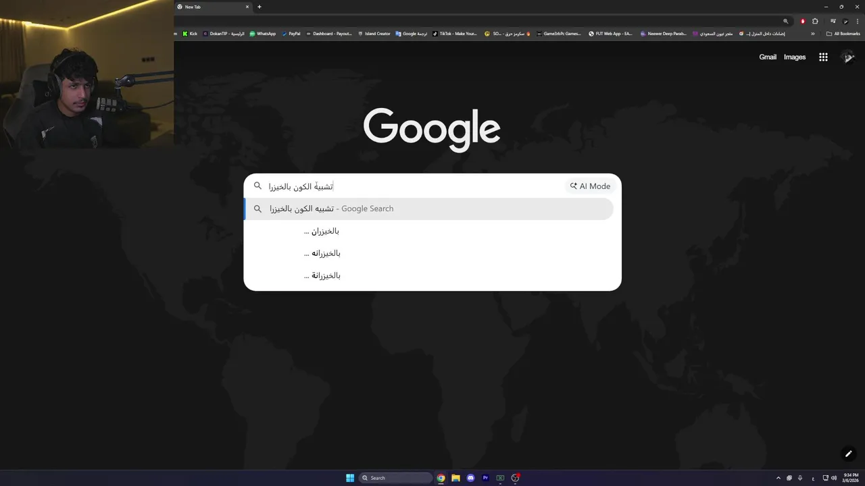Open Chrome from the taskbar
The image size is (865, 486).
[x=441, y=478]
